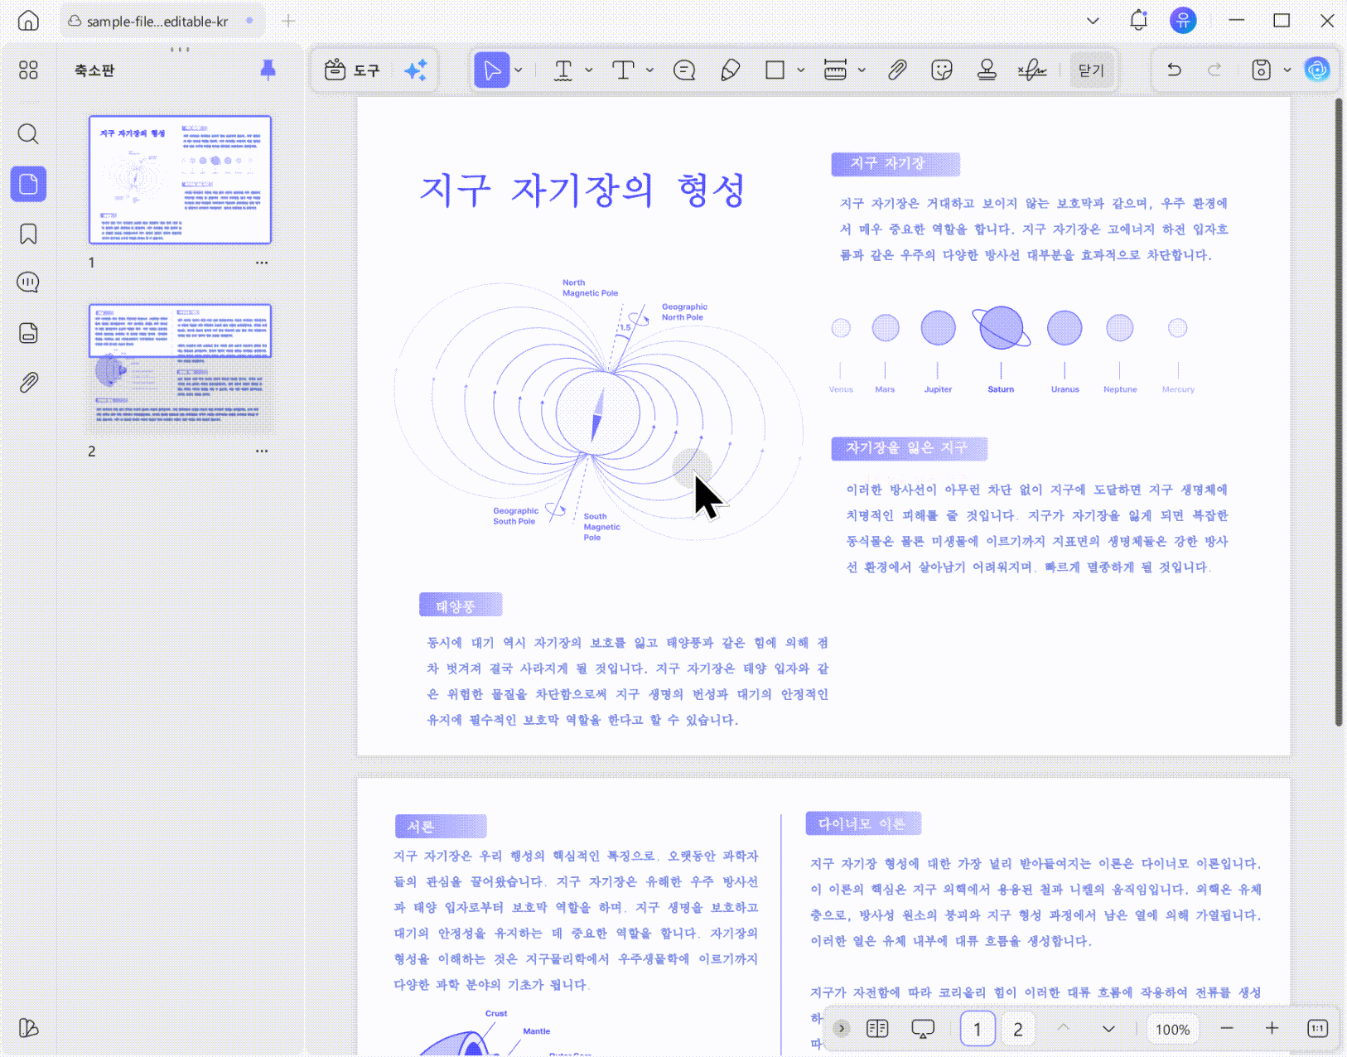
Task: Expand the pointer tool dropdown arrow
Action: pyautogui.click(x=519, y=70)
